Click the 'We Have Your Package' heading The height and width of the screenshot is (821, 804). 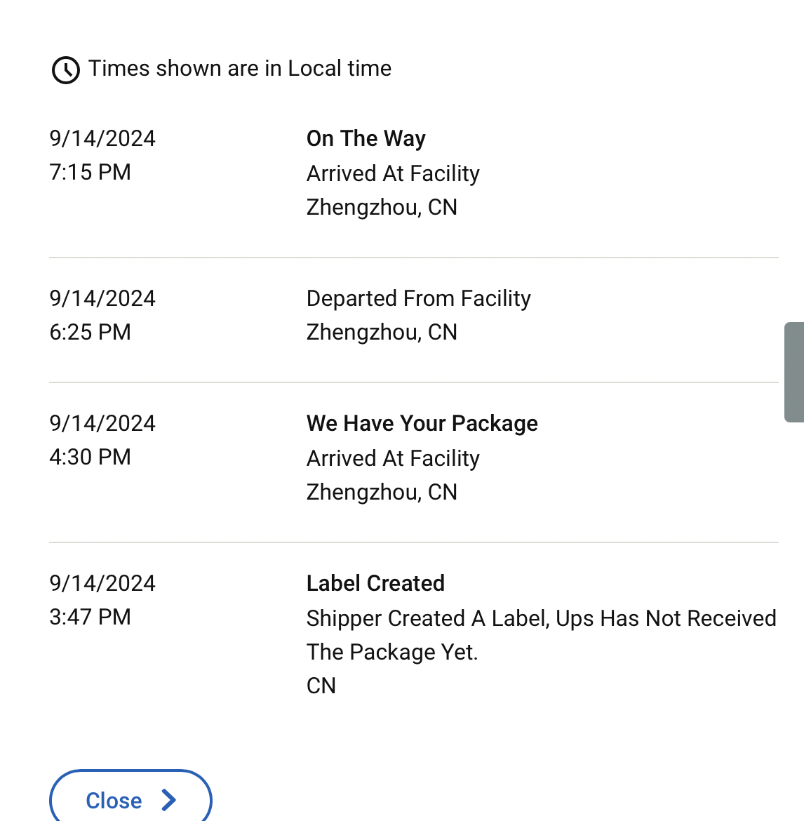point(422,424)
